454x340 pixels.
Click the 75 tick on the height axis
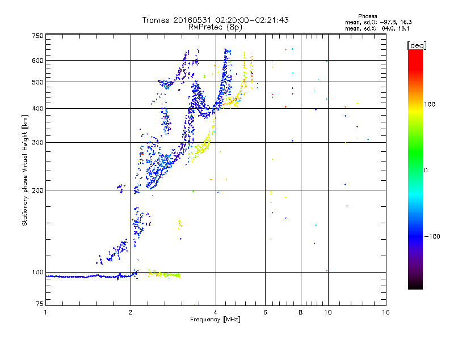[39, 305]
